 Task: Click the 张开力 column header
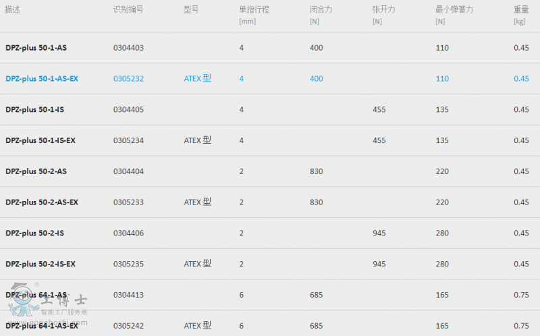pyautogui.click(x=383, y=9)
